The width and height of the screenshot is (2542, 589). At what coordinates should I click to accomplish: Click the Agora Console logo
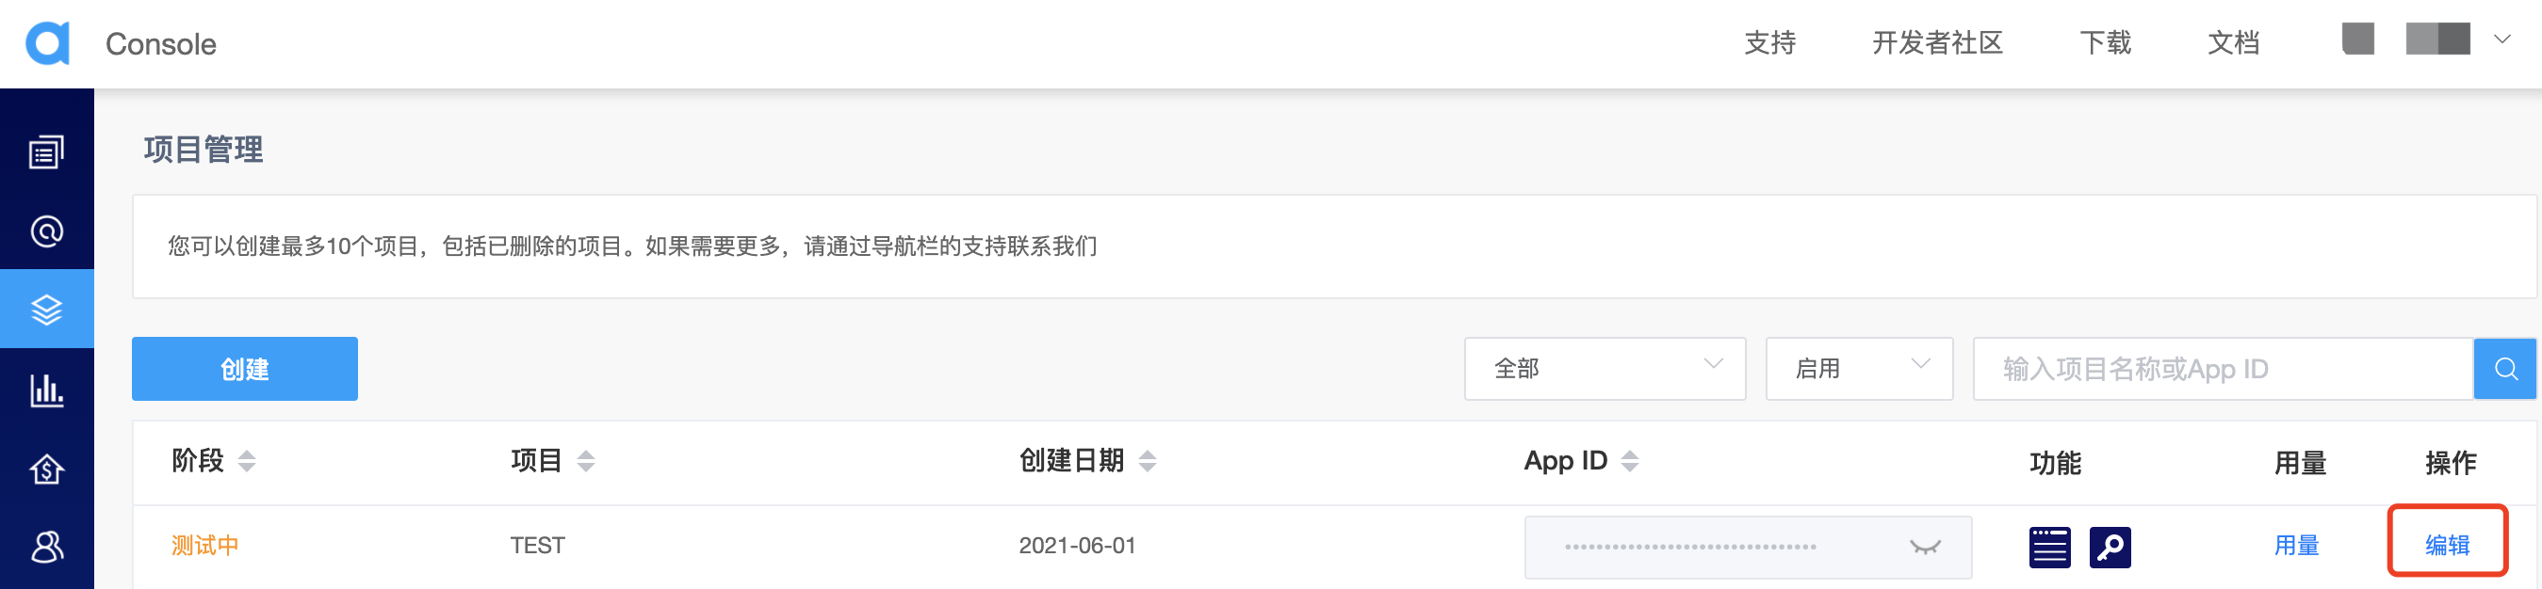47,43
